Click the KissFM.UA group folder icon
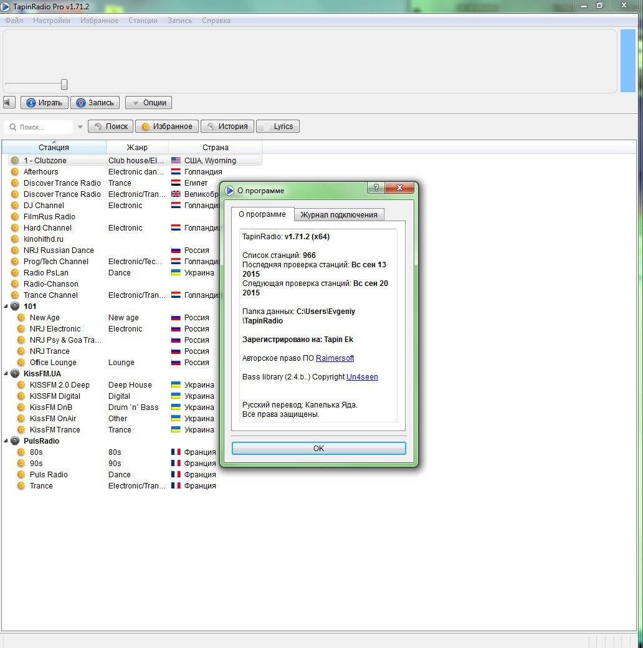 click(x=15, y=374)
